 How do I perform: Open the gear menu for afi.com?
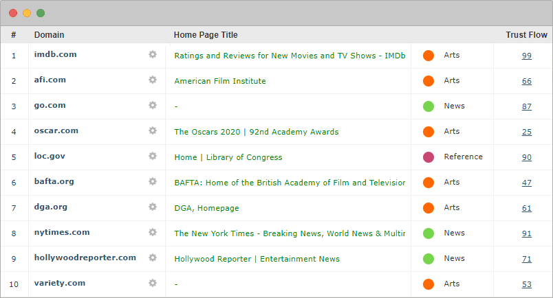(x=153, y=80)
